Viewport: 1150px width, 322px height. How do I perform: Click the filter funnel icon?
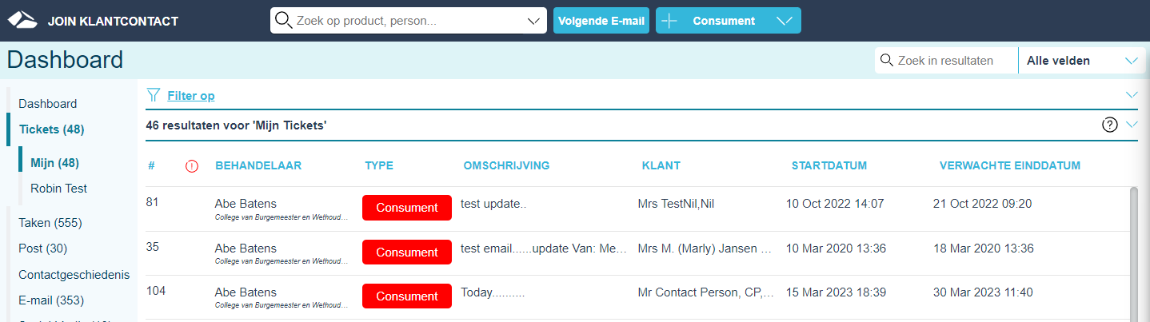tap(154, 95)
